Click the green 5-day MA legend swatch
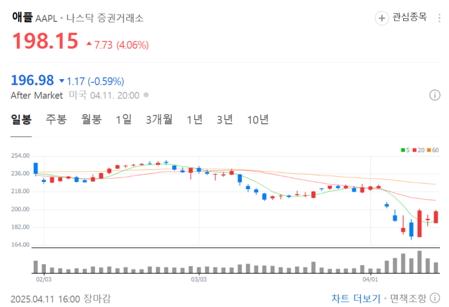The image size is (449, 307). [403, 150]
